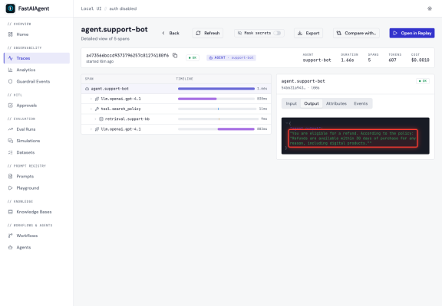Copy the trace ID with the copy icon
Image resolution: width=442 pixels, height=306 pixels.
pos(175,55)
